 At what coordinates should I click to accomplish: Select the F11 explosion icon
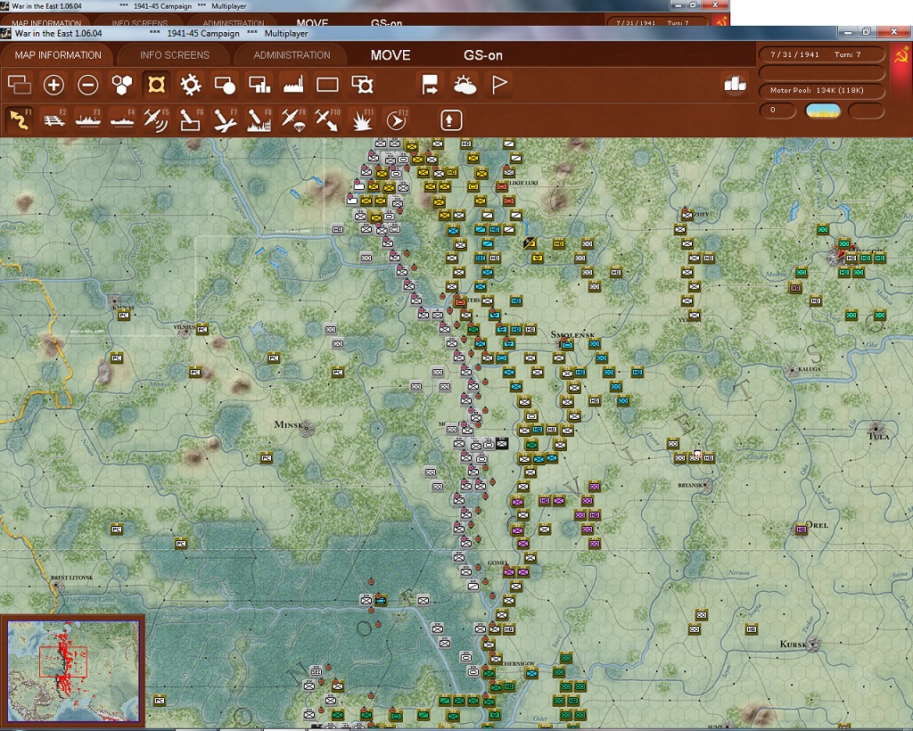pos(362,119)
